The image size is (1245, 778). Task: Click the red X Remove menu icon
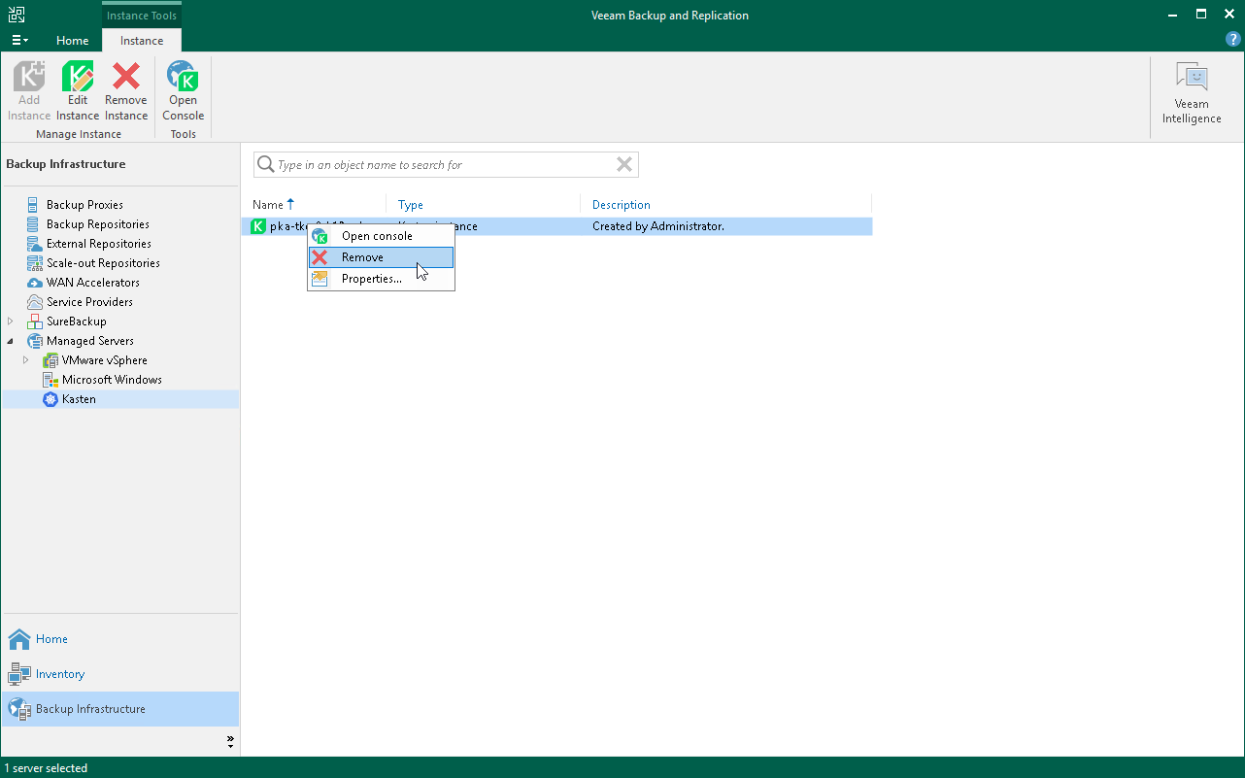pos(320,257)
